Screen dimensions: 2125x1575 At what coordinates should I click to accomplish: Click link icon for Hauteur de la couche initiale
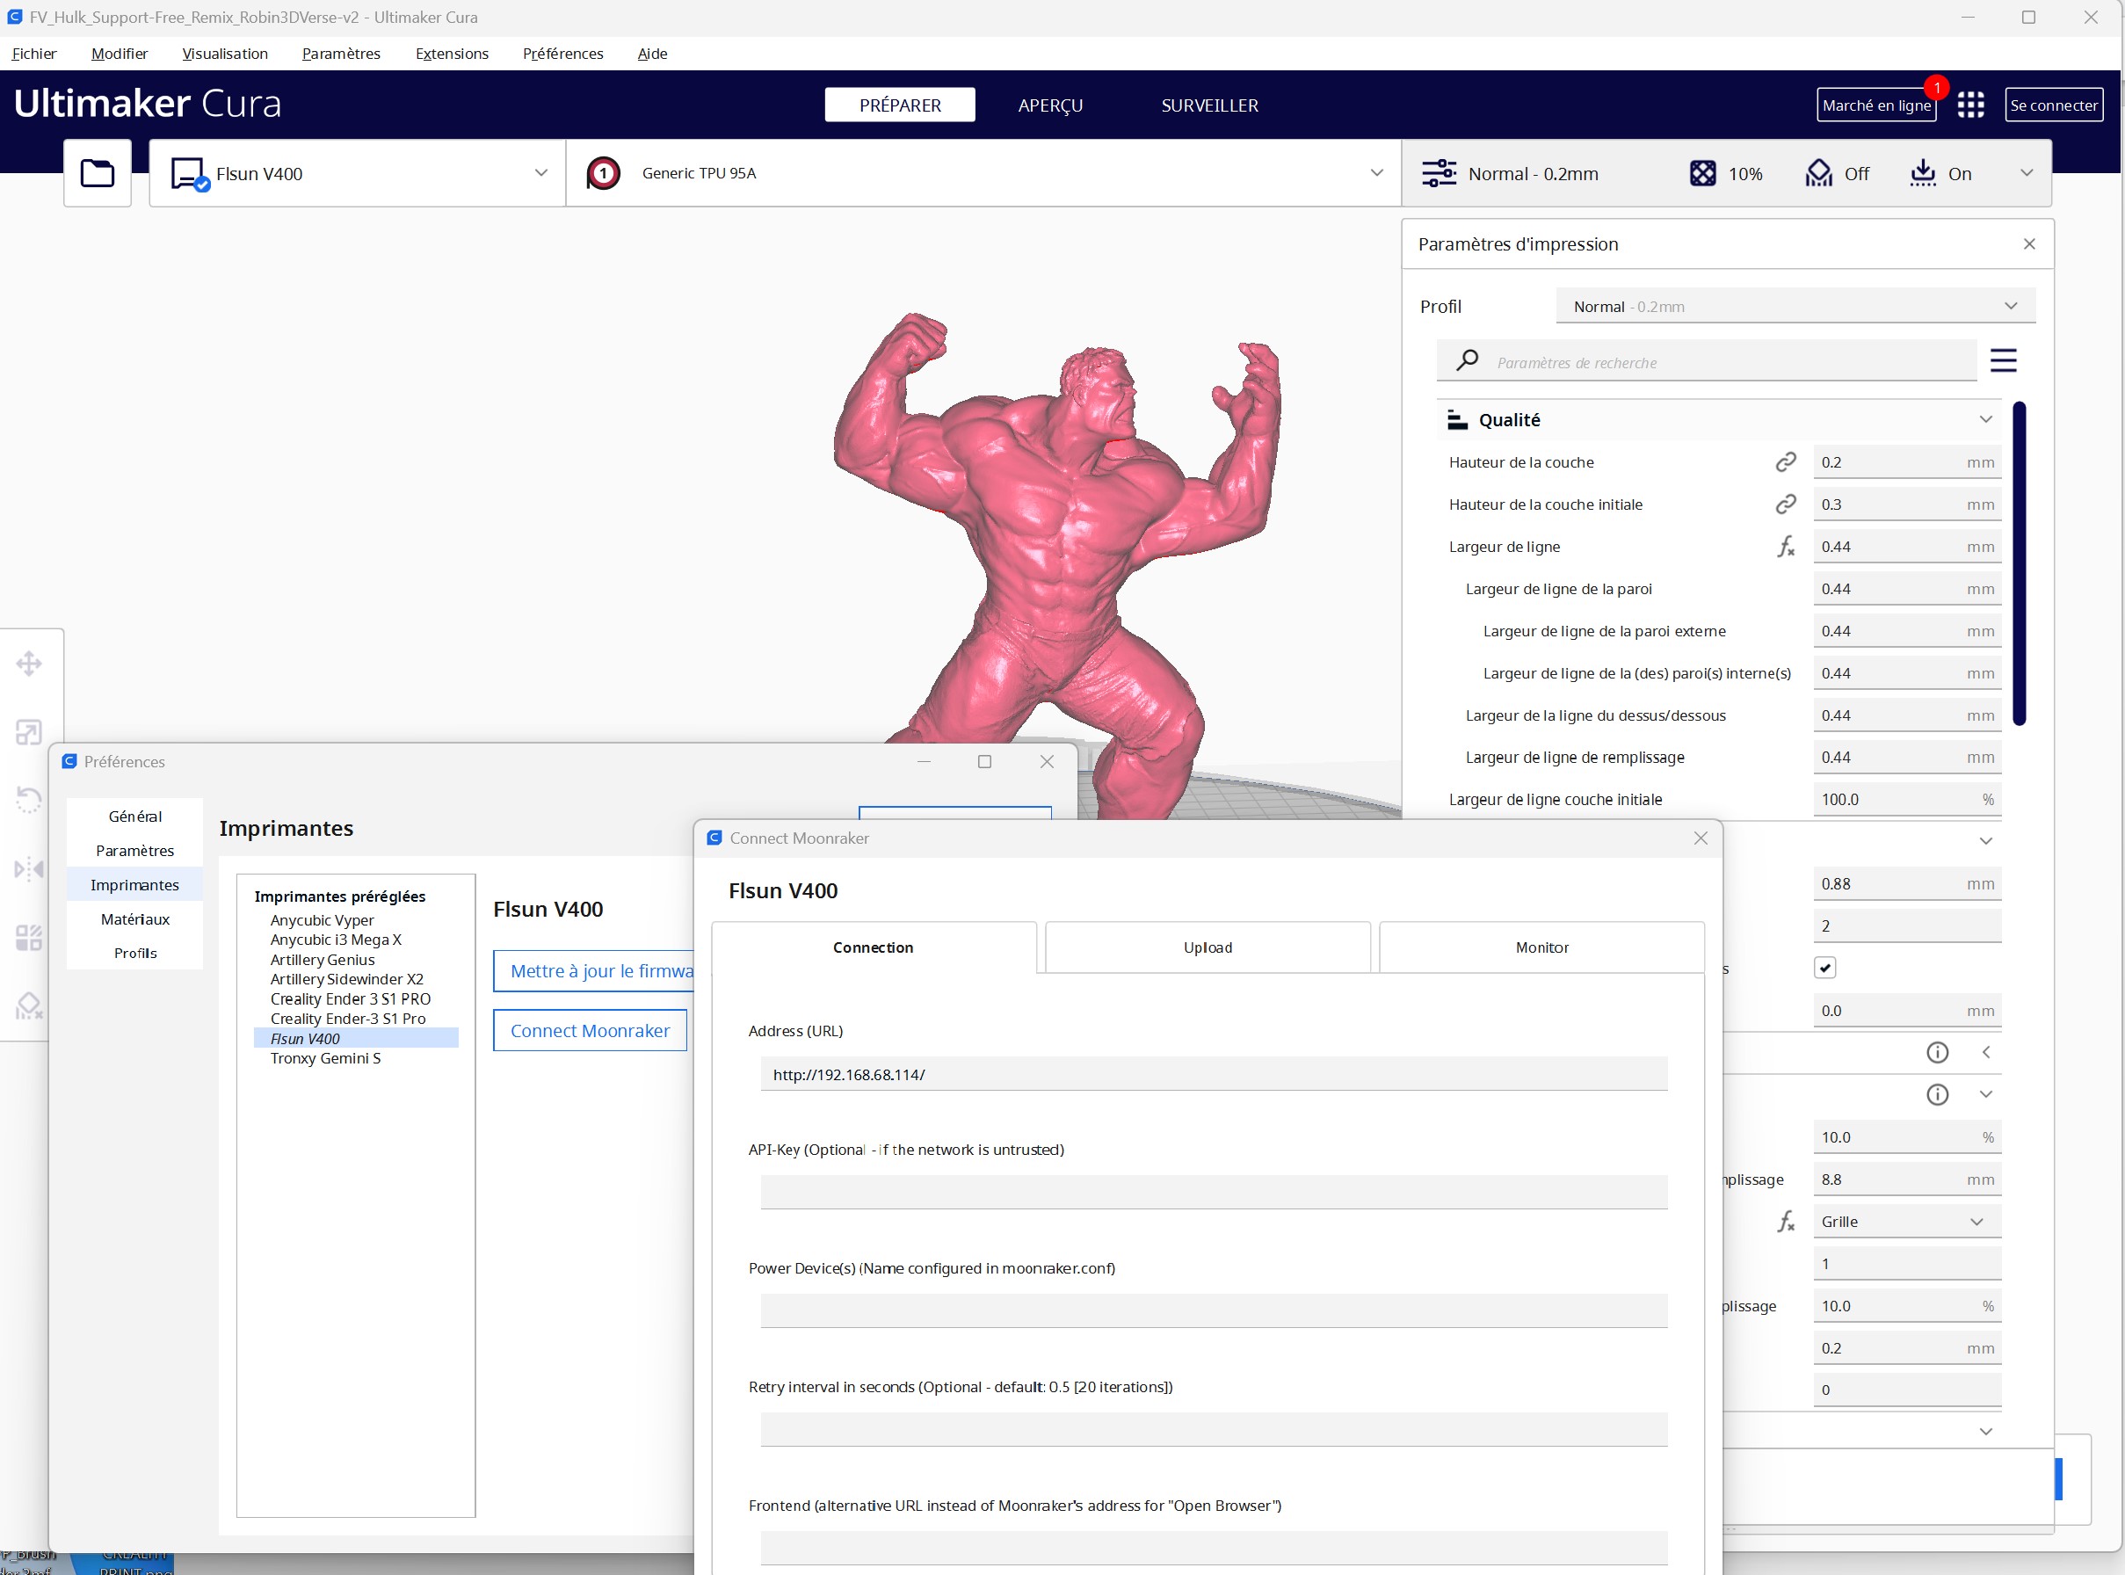1786,504
